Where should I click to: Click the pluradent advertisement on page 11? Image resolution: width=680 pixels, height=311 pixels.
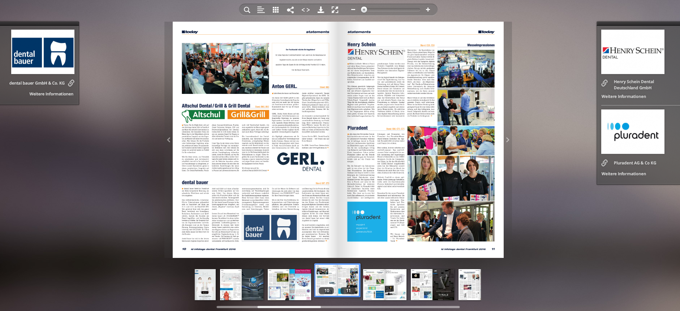click(367, 221)
